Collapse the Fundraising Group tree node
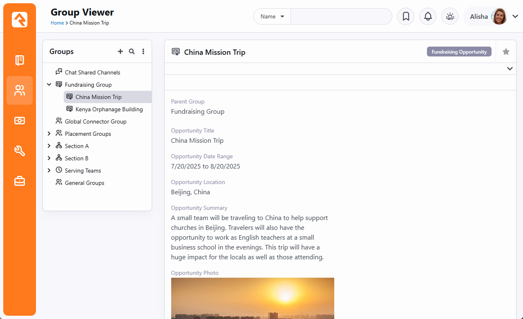 [x=49, y=85]
